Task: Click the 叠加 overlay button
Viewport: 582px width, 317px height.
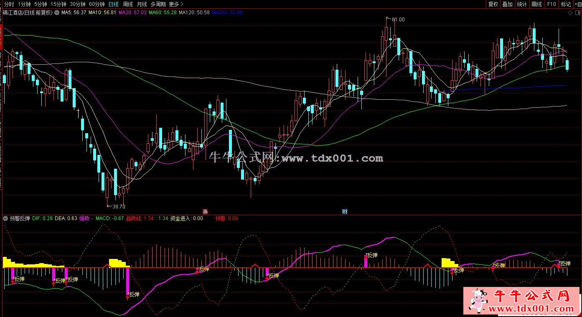Action: tap(507, 4)
